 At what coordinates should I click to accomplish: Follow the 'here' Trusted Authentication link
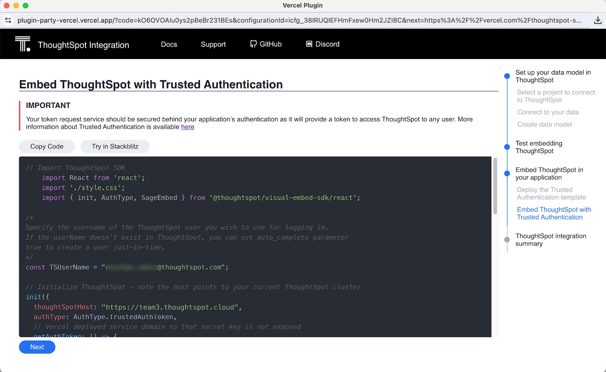[x=187, y=127]
